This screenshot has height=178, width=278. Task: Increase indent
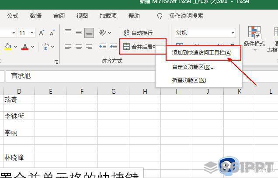[113, 47]
